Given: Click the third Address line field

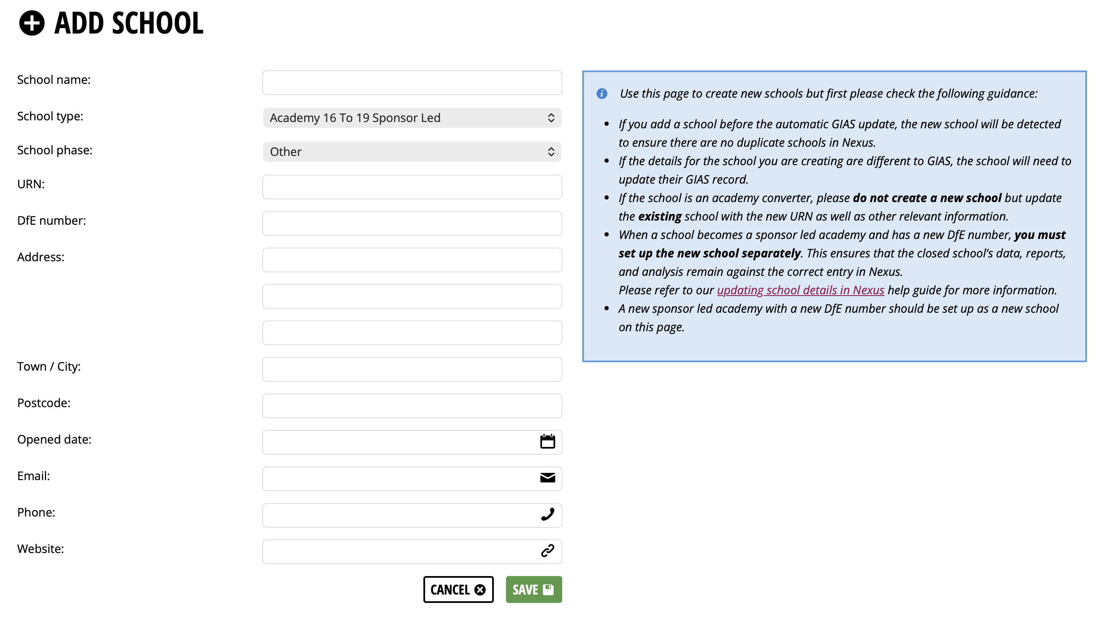Looking at the screenshot, I should [x=412, y=333].
